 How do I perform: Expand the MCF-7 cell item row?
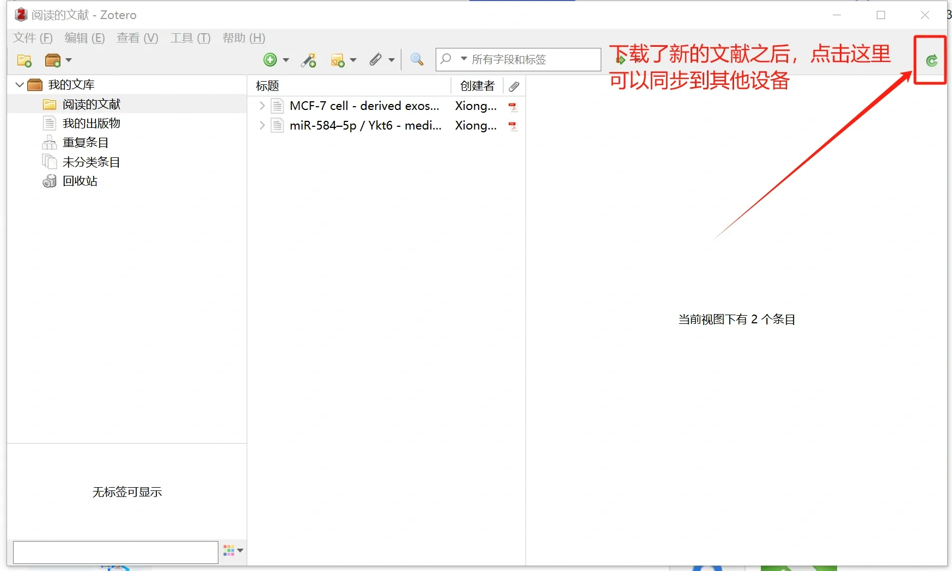(261, 106)
